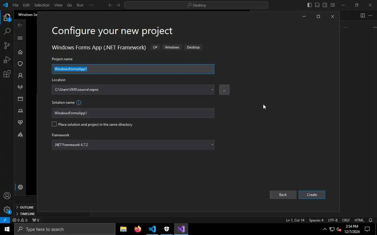Open the Selection menu
Image resolution: width=377 pixels, height=235 pixels.
pyautogui.click(x=42, y=5)
